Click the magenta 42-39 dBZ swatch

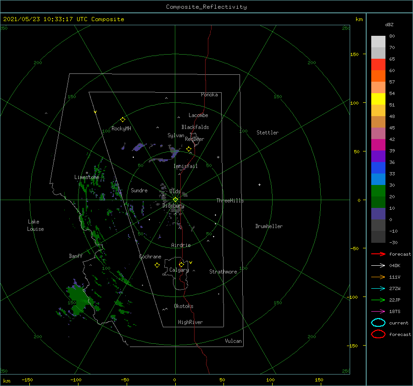pos(378,145)
